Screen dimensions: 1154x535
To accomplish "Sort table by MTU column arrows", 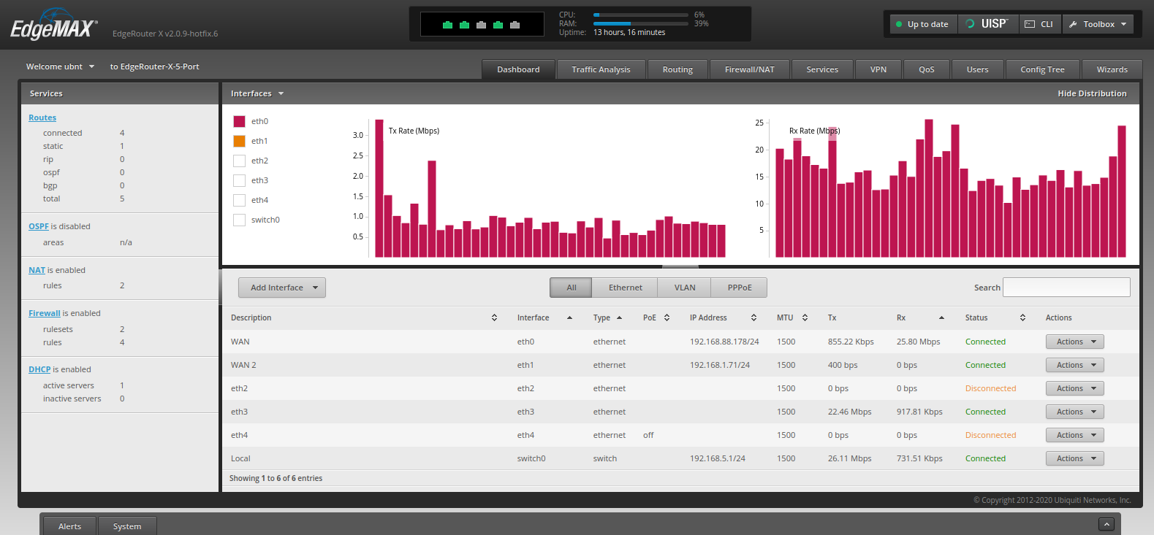I will 805,317.
